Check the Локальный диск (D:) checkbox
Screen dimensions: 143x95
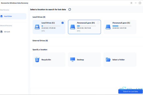point(98,23)
